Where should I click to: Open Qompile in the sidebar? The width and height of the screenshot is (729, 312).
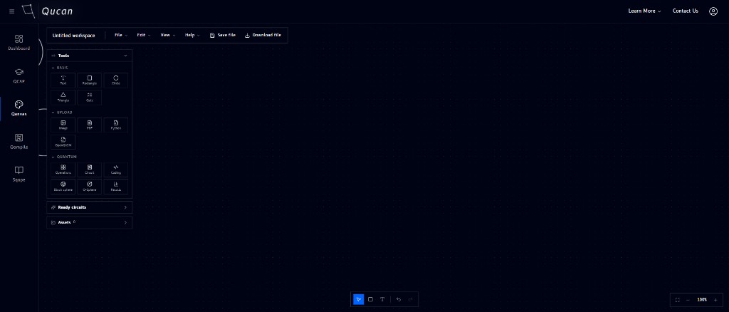(19, 141)
